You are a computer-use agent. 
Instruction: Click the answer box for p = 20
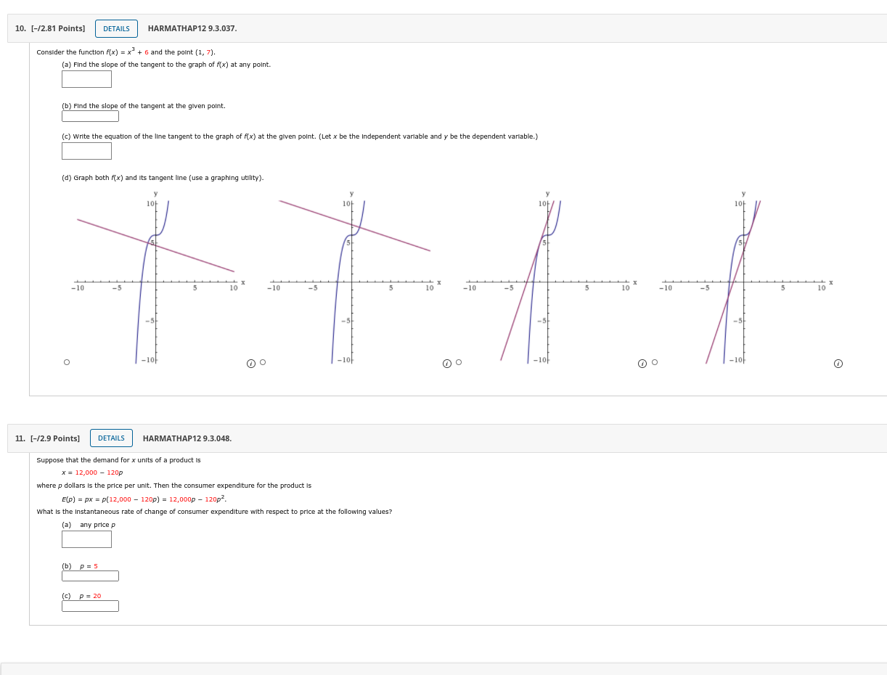coord(90,605)
